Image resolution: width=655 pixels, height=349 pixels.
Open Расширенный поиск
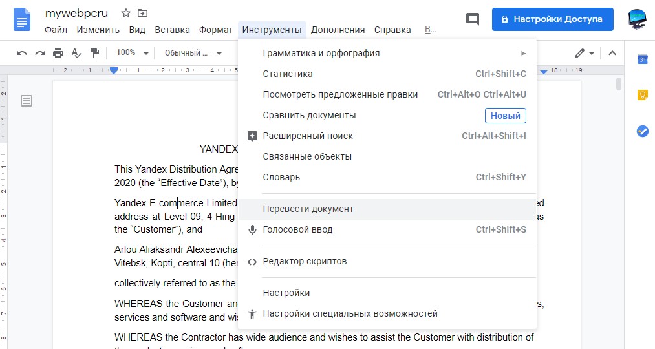pyautogui.click(x=387, y=136)
